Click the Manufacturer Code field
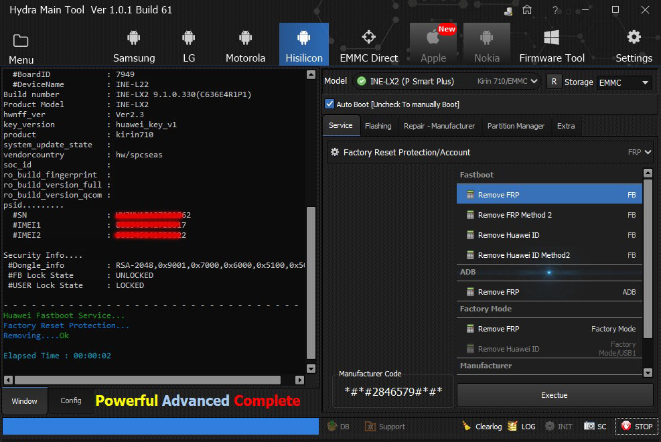Screen dimensions: 661x442 pos(393,391)
